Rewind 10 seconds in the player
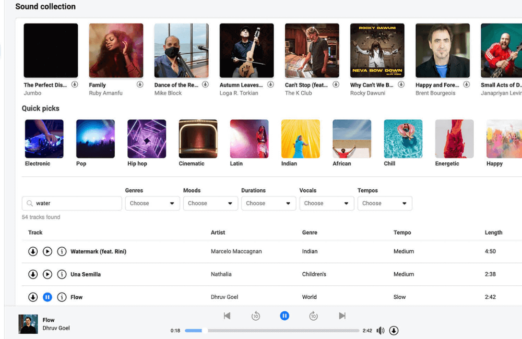The width and height of the screenshot is (522, 339). [x=256, y=316]
